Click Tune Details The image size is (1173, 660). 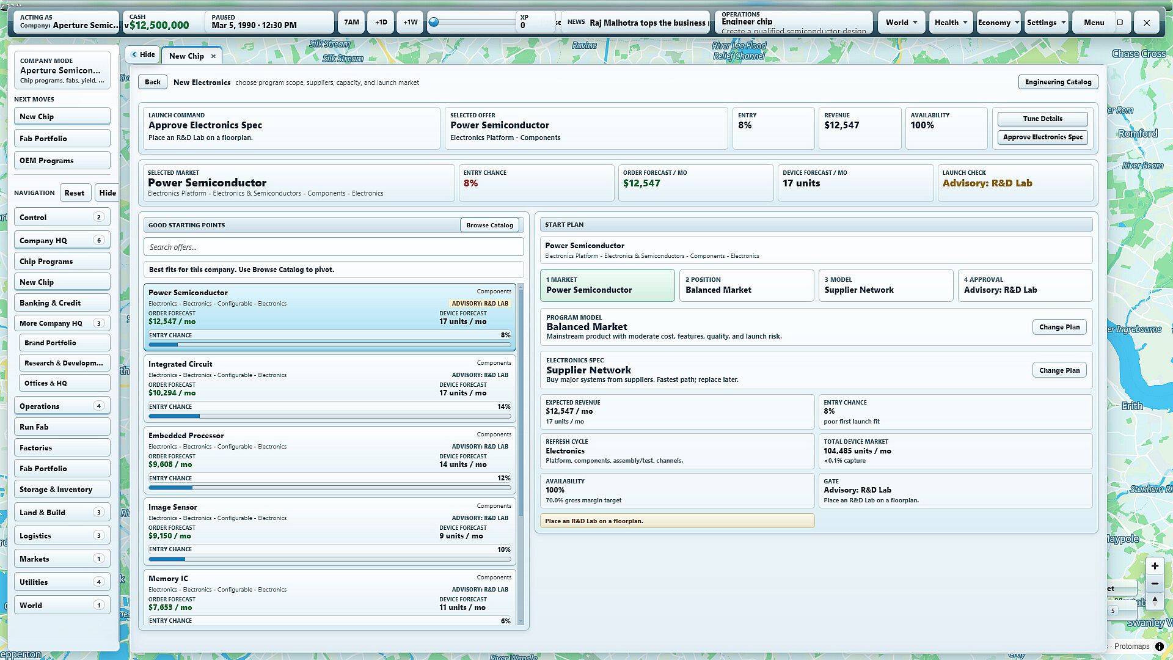(1042, 119)
